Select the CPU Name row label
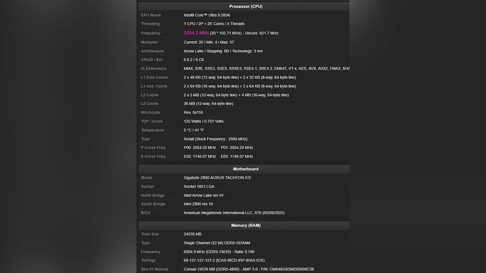The height and width of the screenshot is (273, 486). pos(151,15)
